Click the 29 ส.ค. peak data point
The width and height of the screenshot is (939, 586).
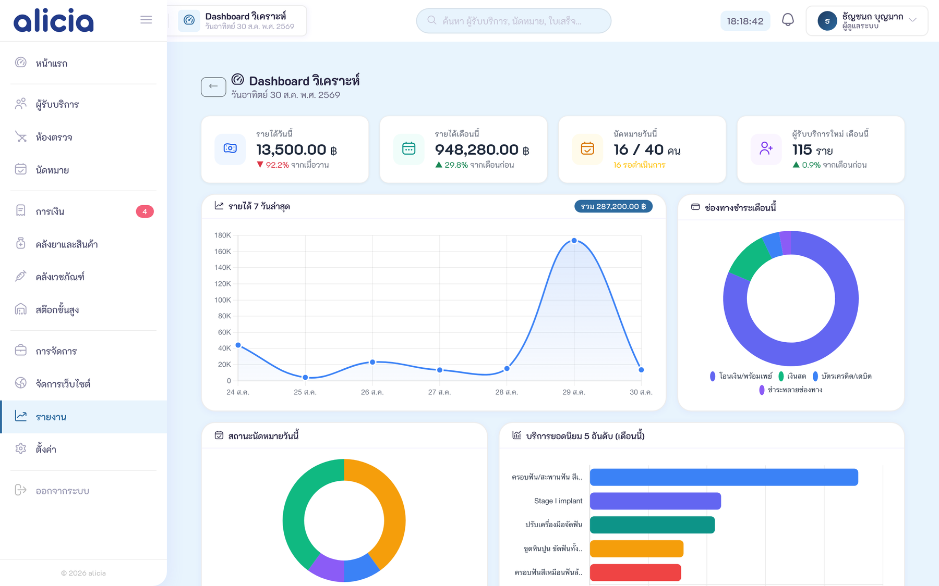pos(574,241)
